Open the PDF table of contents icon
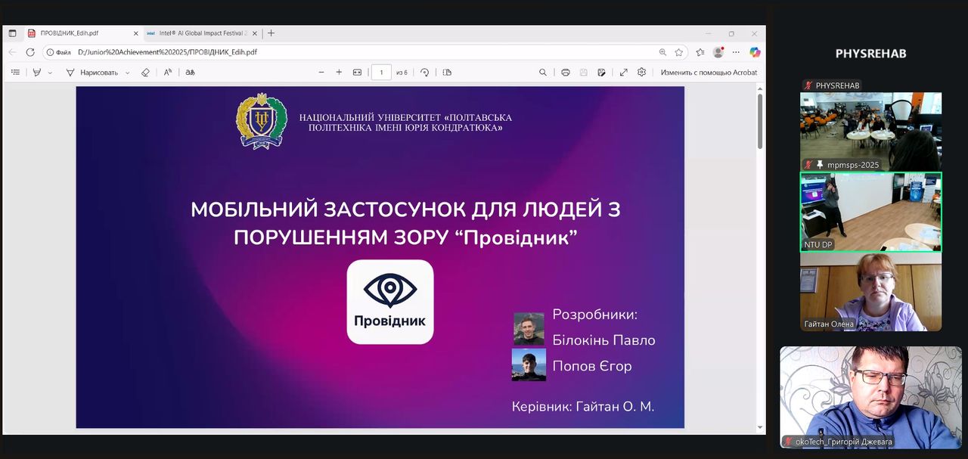968x459 pixels. [15, 73]
